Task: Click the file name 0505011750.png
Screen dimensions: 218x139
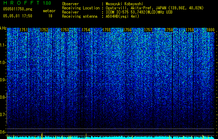Action: tap(18, 9)
